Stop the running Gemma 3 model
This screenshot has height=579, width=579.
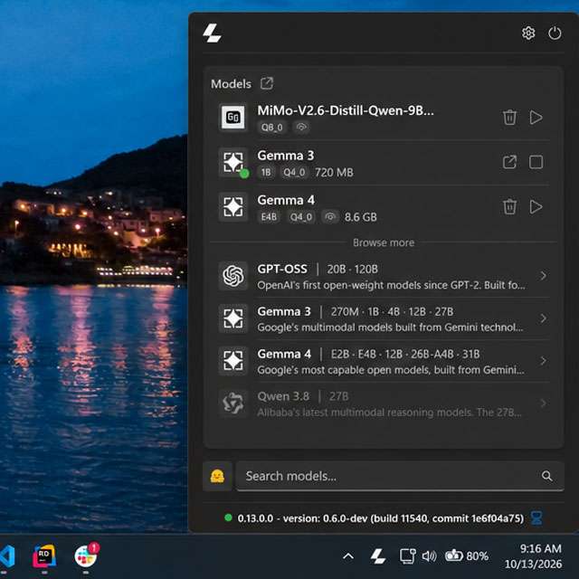536,162
